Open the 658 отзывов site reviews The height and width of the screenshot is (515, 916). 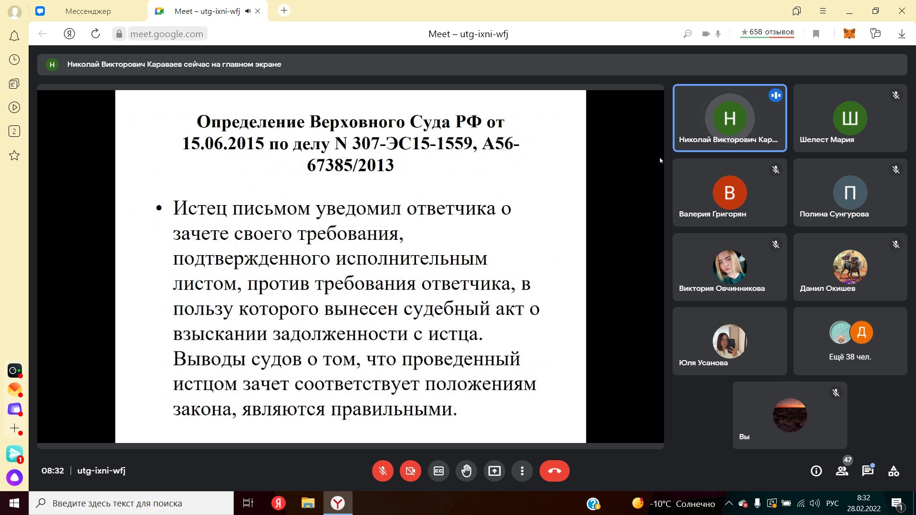pyautogui.click(x=767, y=32)
